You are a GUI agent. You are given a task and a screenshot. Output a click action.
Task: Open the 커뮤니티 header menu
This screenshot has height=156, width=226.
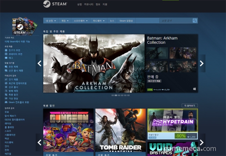(x=89, y=4)
